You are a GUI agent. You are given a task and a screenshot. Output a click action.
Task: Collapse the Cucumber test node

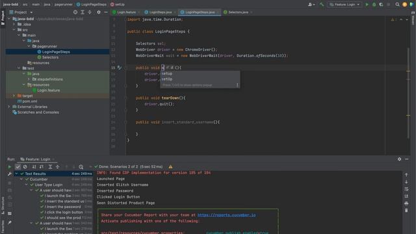pyautogui.click(x=21, y=179)
